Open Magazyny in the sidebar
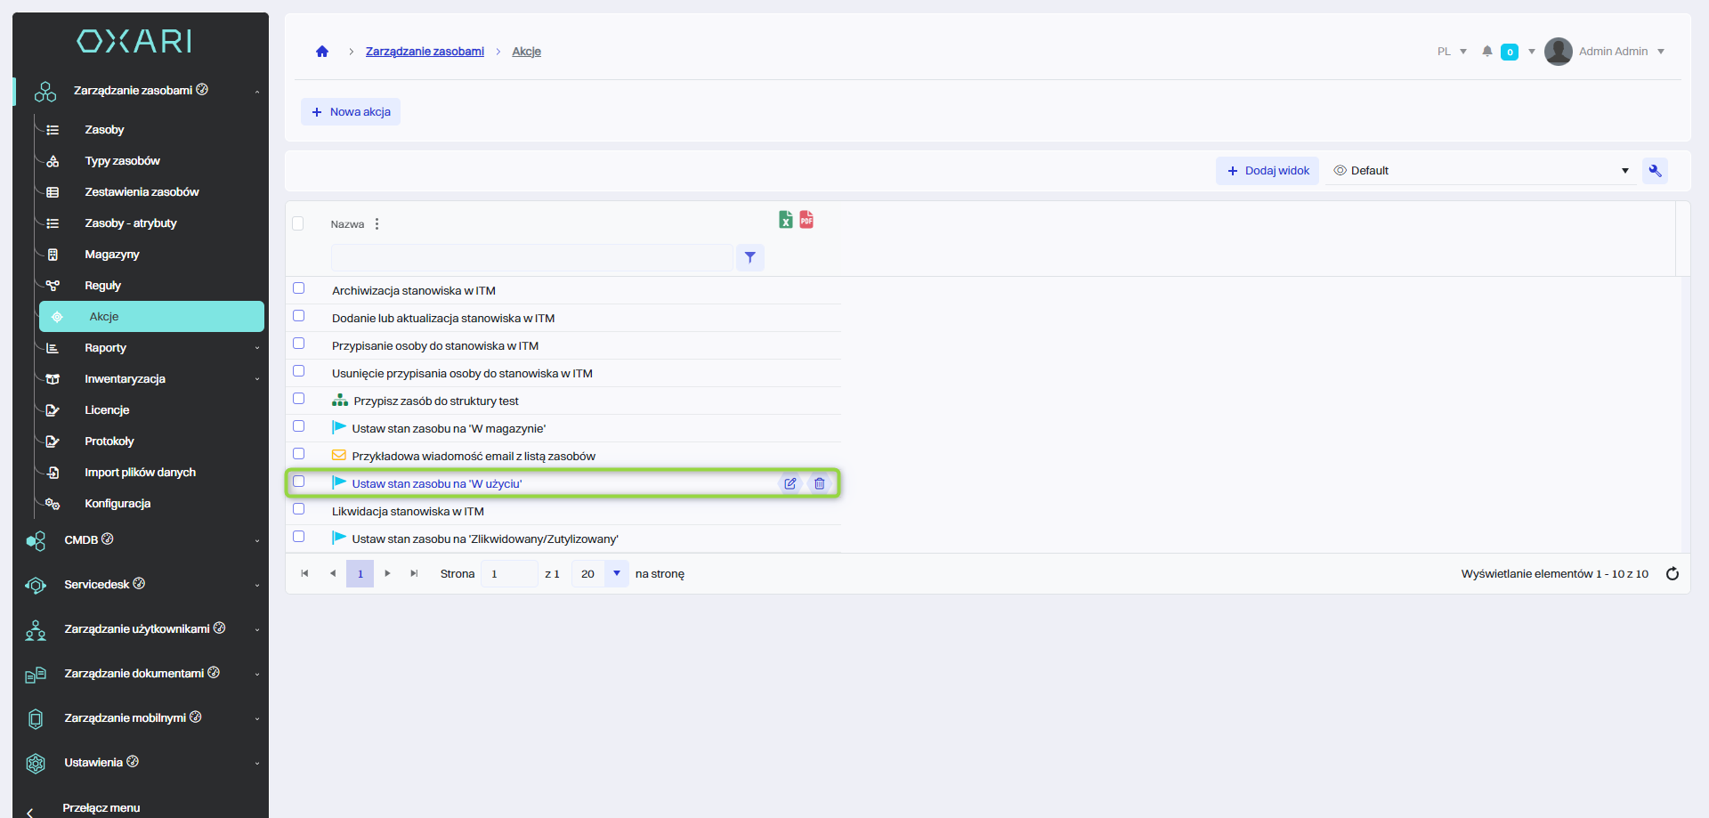The width and height of the screenshot is (1709, 818). (x=112, y=255)
